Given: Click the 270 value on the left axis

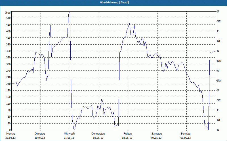Looking at the screenshot, I should pos(9,71).
